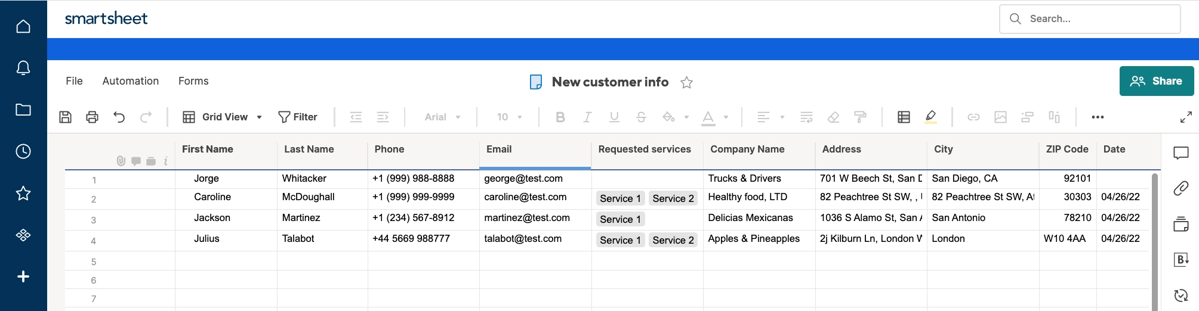Open the Home icon in sidebar
Screen dimensions: 1199x311
23,26
